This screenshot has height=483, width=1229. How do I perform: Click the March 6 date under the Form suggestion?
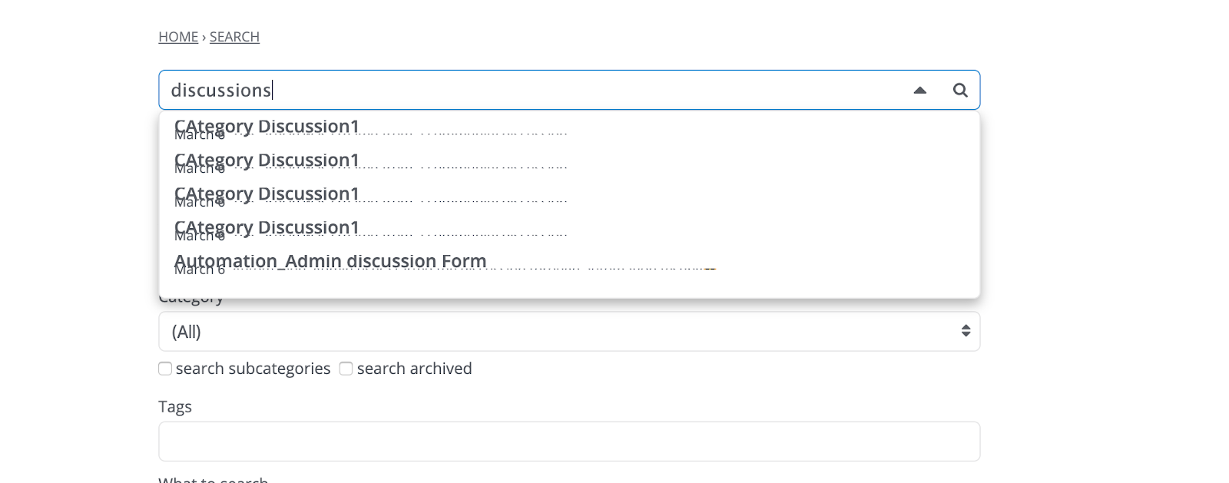pyautogui.click(x=198, y=270)
